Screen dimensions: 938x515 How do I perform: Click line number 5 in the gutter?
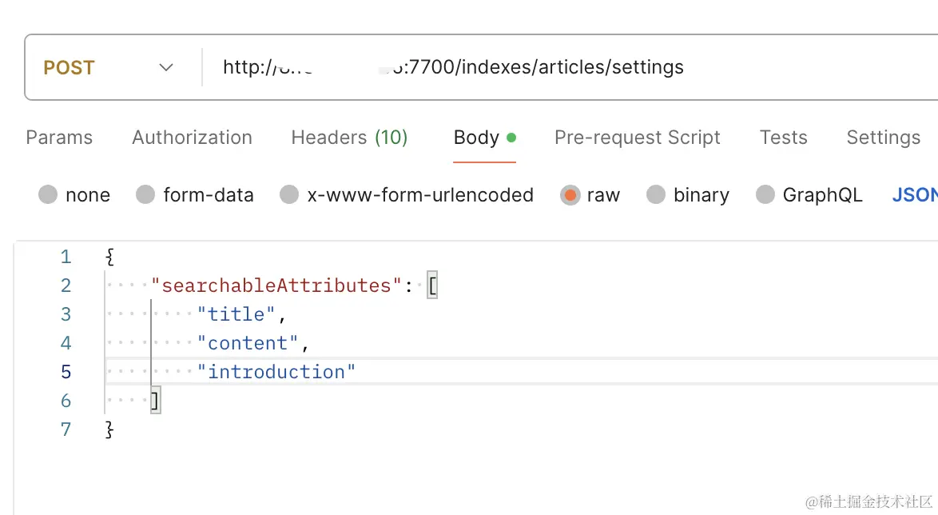66,372
